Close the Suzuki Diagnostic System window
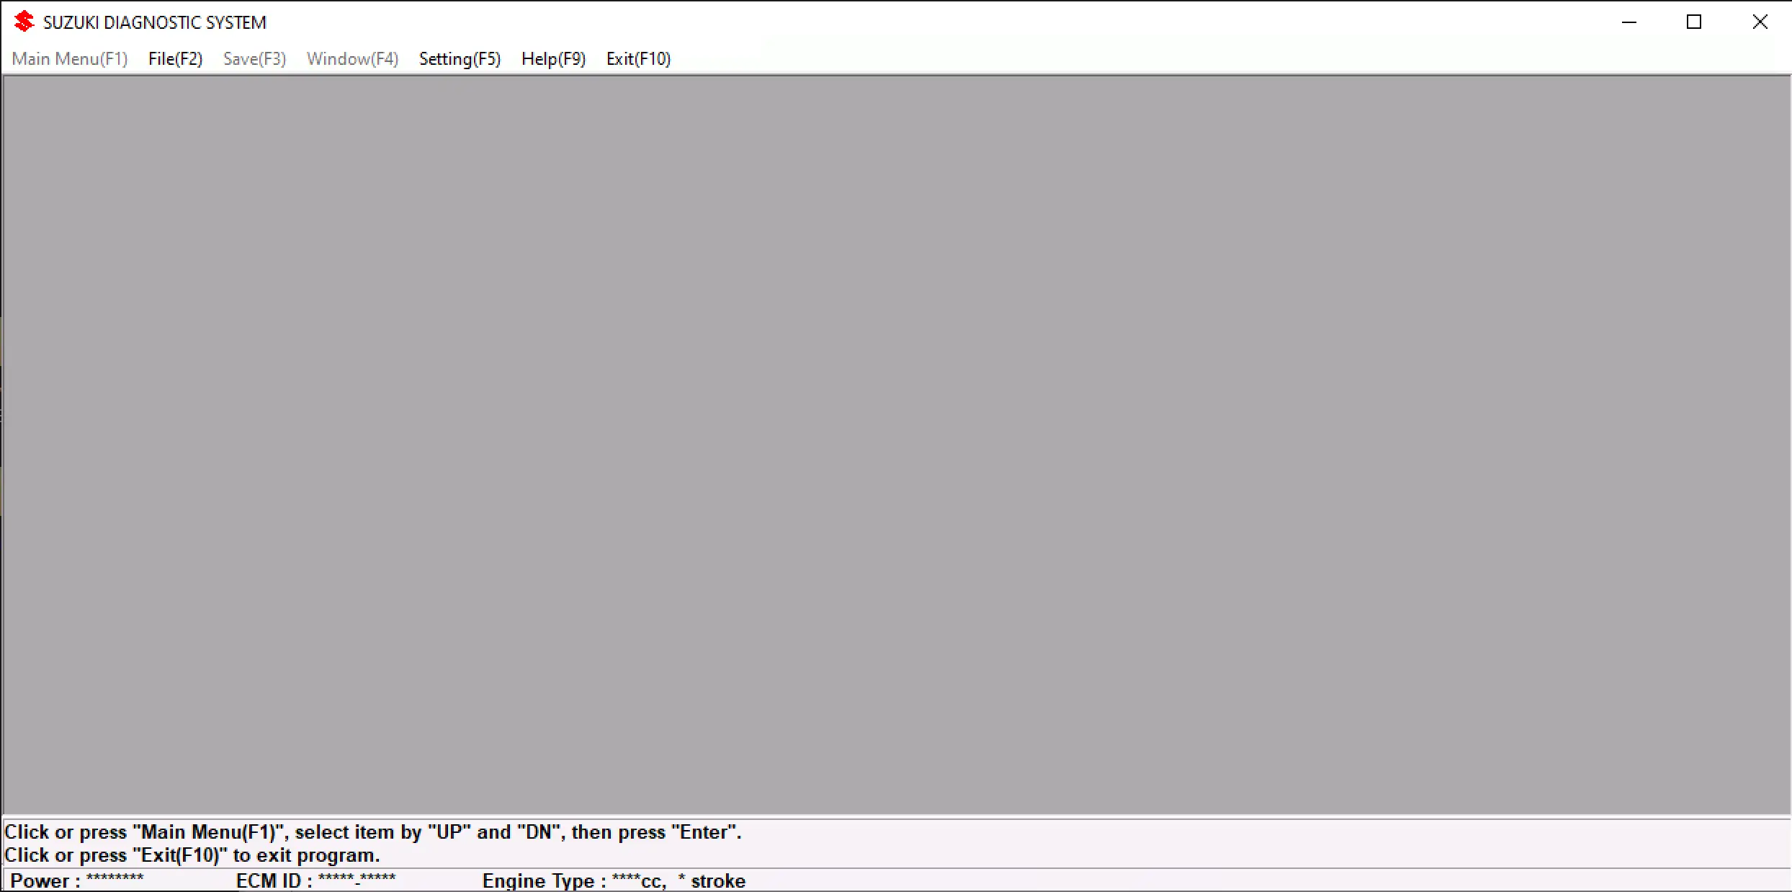The height and width of the screenshot is (892, 1792). (1760, 22)
